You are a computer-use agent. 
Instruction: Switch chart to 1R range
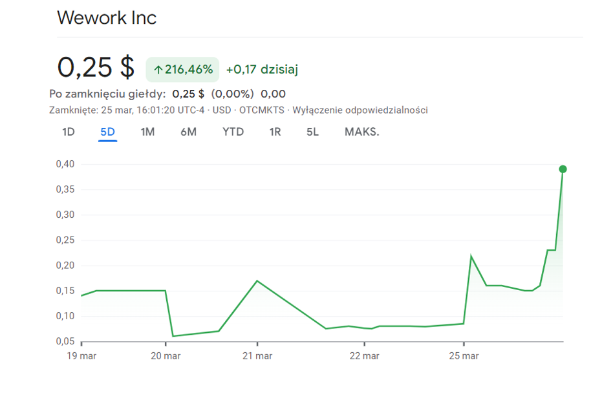tap(275, 132)
